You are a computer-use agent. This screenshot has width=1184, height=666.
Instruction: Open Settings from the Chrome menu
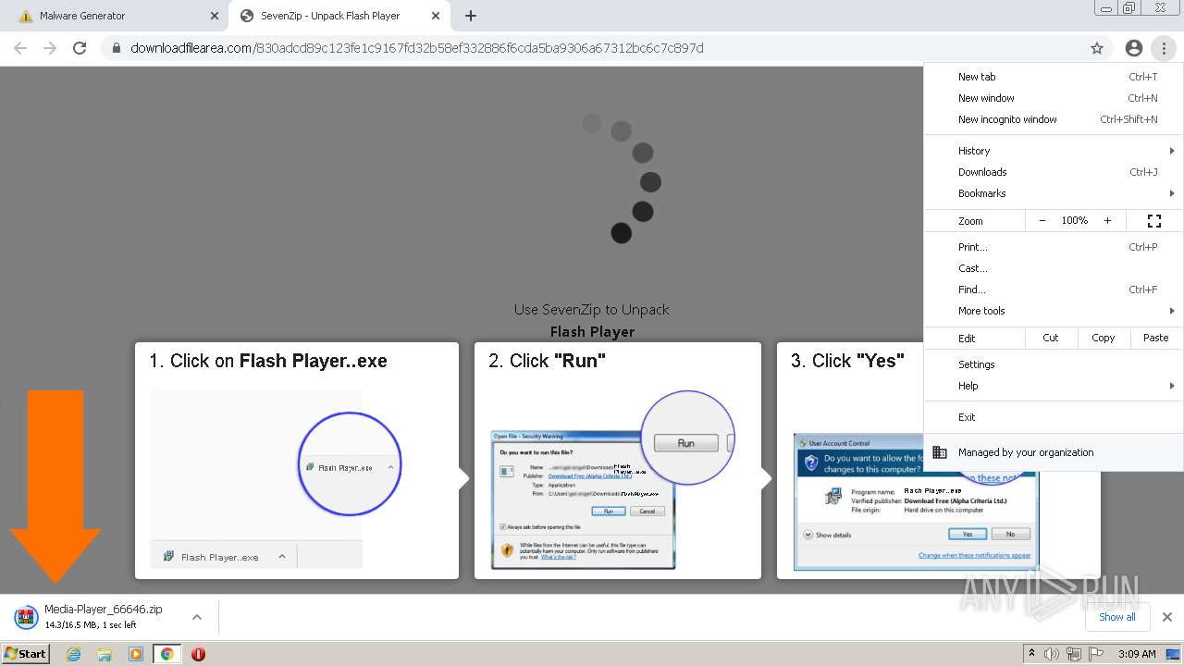click(1053, 364)
